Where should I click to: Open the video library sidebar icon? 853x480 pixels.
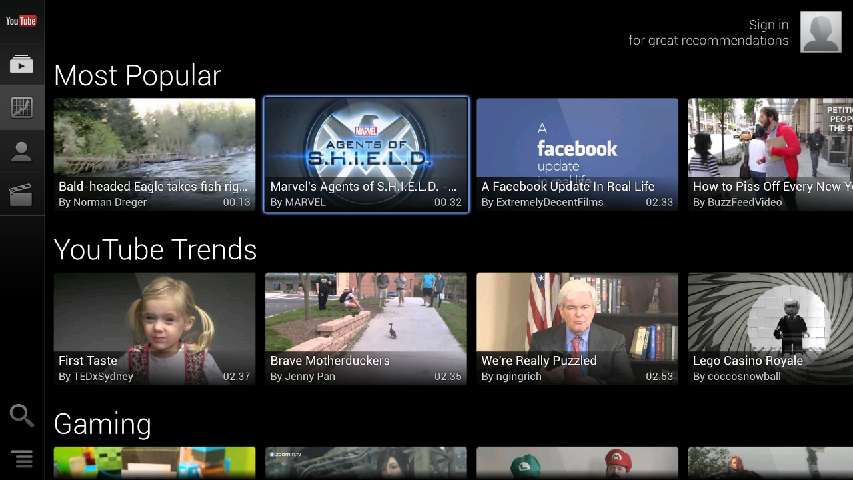[x=21, y=65]
